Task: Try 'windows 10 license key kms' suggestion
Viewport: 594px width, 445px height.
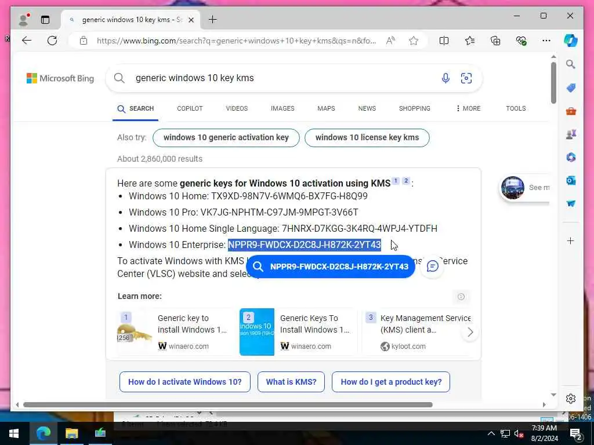Action: (367, 138)
